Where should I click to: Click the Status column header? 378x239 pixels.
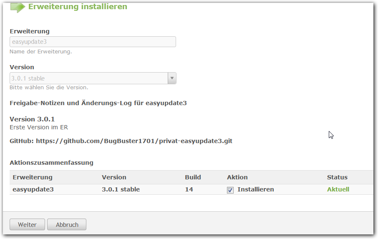click(x=337, y=177)
